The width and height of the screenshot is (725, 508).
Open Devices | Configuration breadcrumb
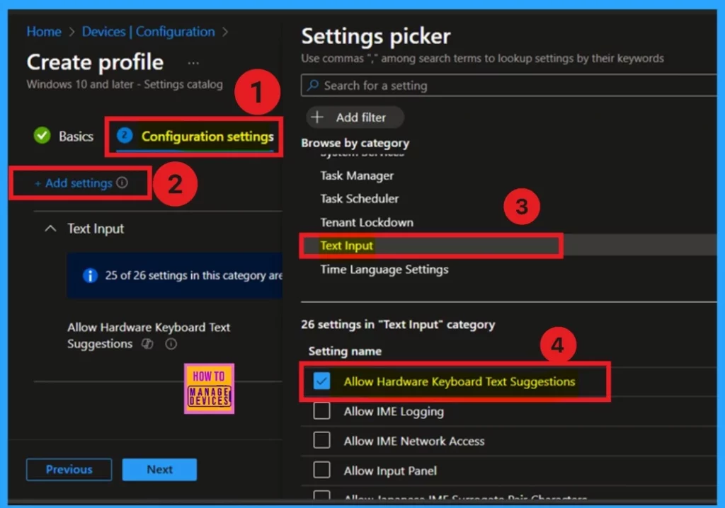[148, 31]
